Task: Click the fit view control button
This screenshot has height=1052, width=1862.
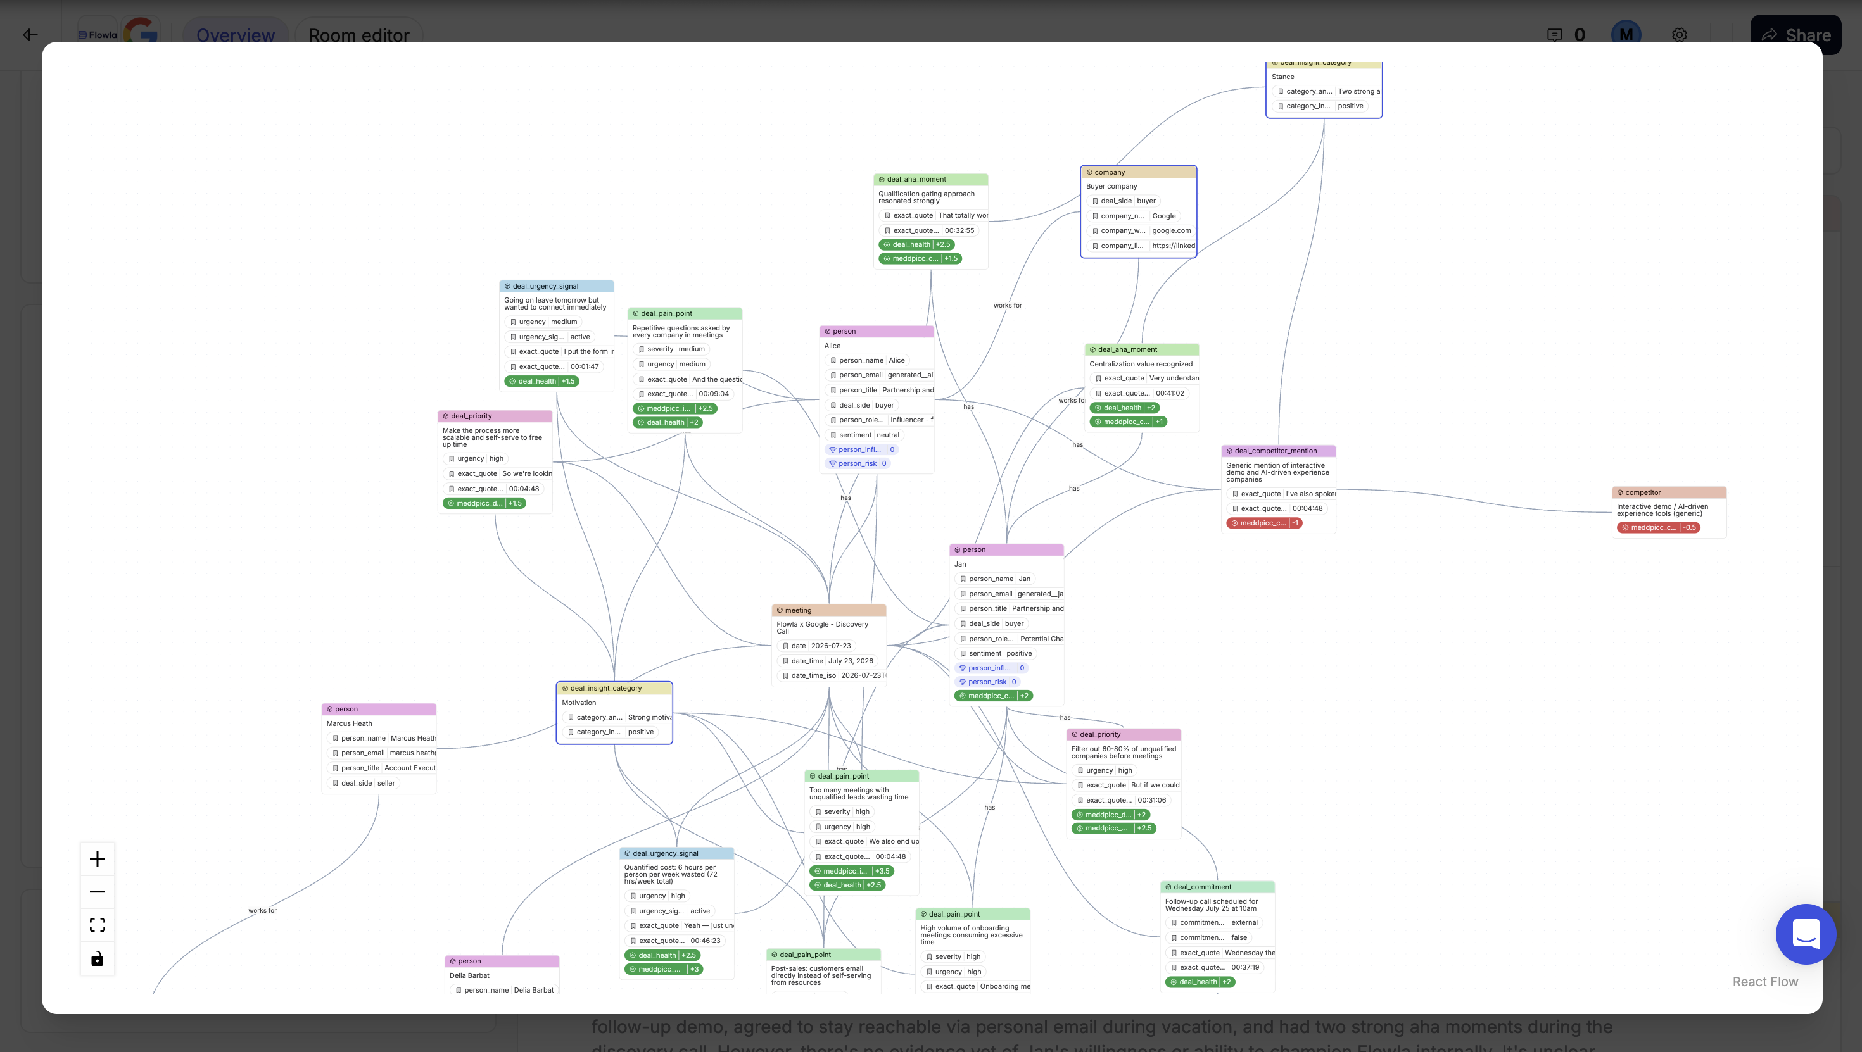Action: pos(98,925)
